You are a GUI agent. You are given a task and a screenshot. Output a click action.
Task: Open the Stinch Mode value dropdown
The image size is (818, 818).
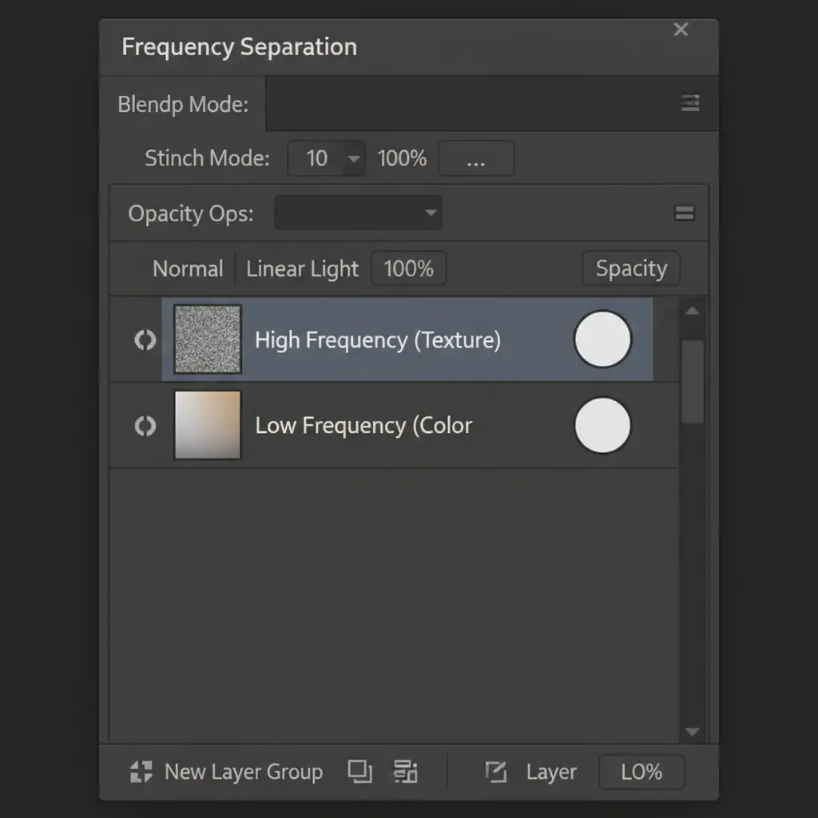(x=353, y=159)
